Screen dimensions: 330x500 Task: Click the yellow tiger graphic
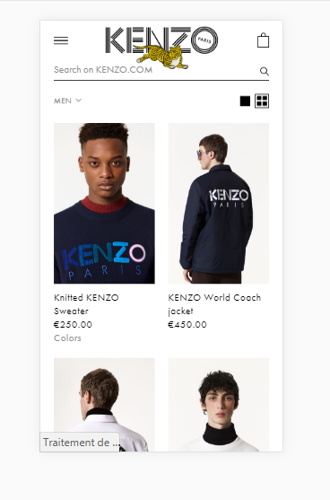(x=161, y=57)
